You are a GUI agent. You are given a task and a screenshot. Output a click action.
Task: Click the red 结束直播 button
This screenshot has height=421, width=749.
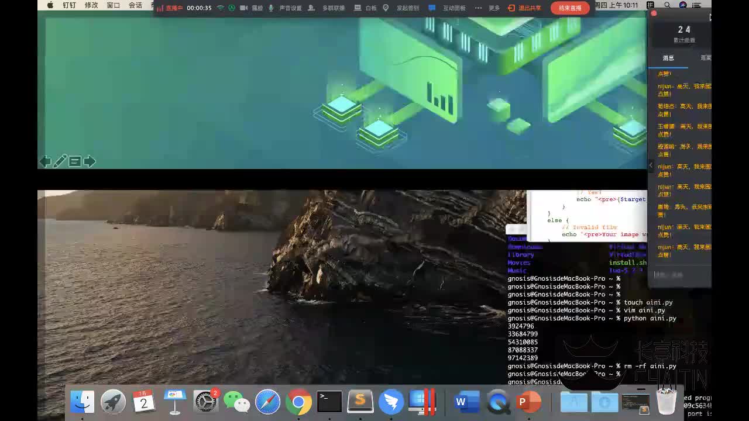point(570,8)
